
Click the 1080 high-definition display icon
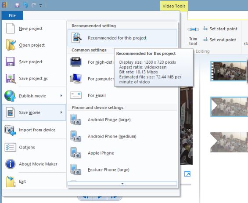click(76, 62)
